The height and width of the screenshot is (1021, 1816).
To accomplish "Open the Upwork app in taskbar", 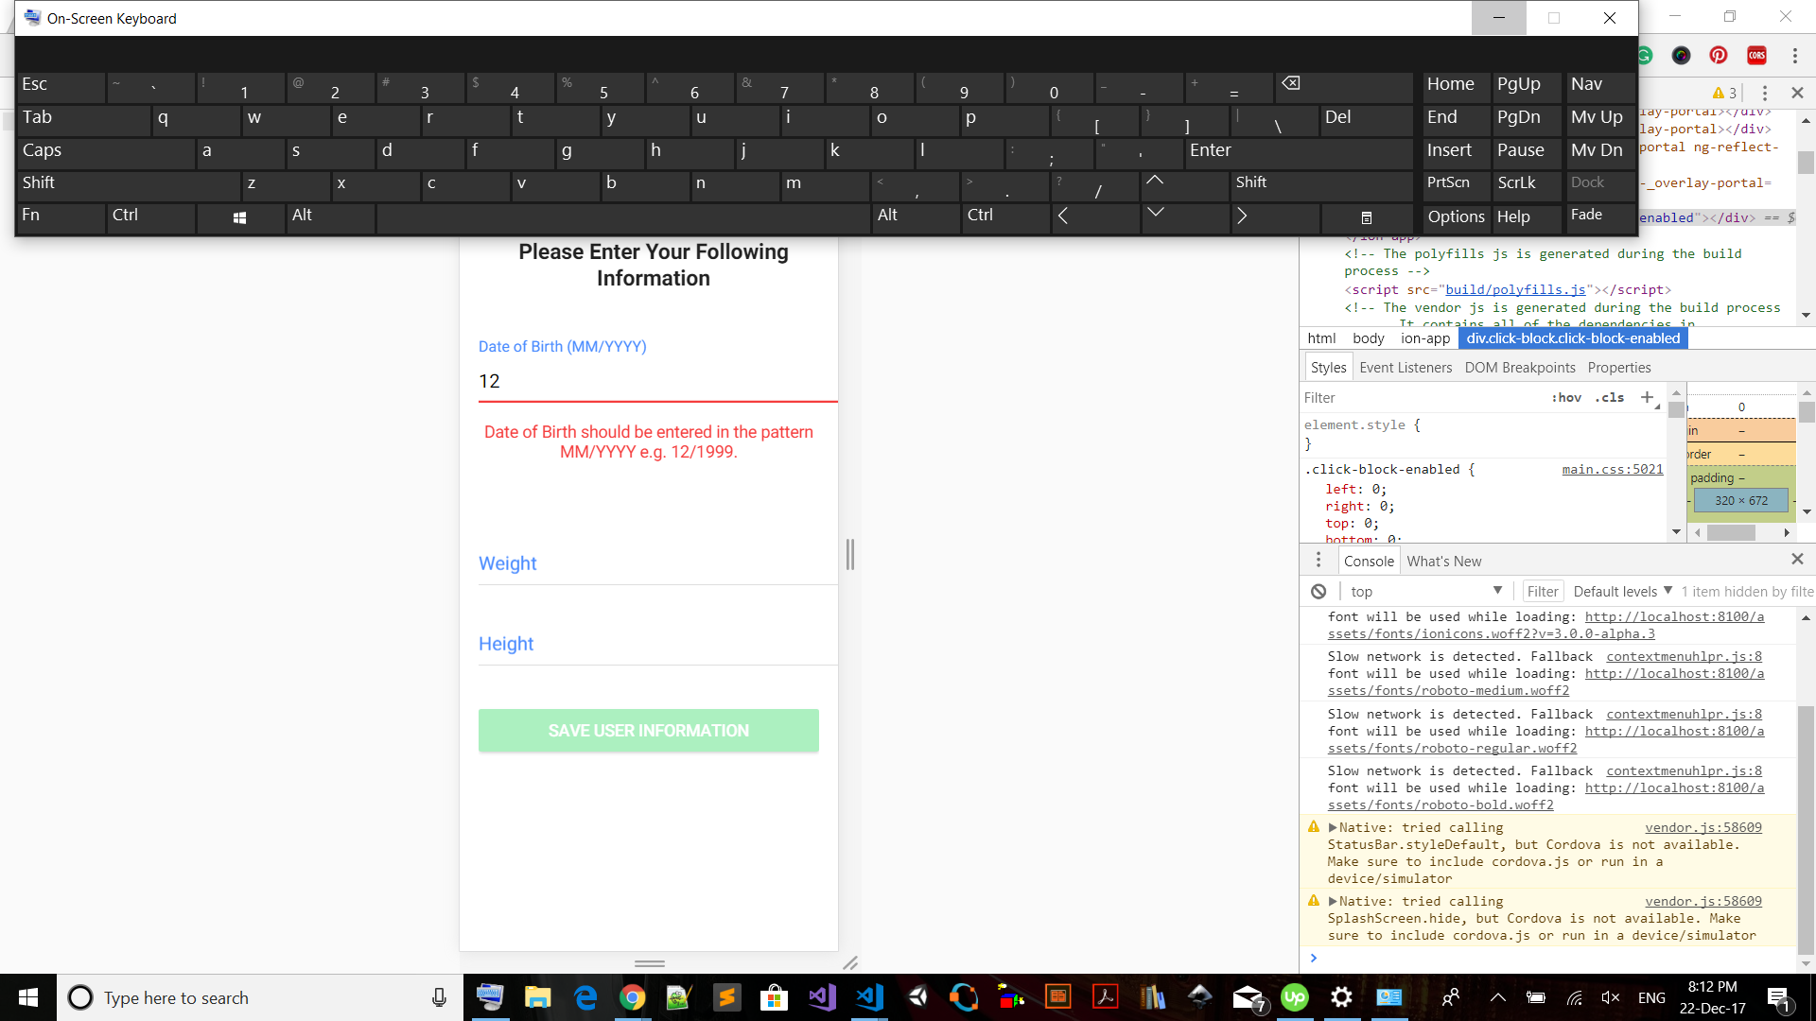I will (1294, 997).
